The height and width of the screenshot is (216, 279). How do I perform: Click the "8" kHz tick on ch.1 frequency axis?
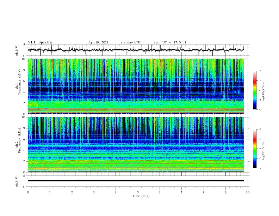[25, 70]
